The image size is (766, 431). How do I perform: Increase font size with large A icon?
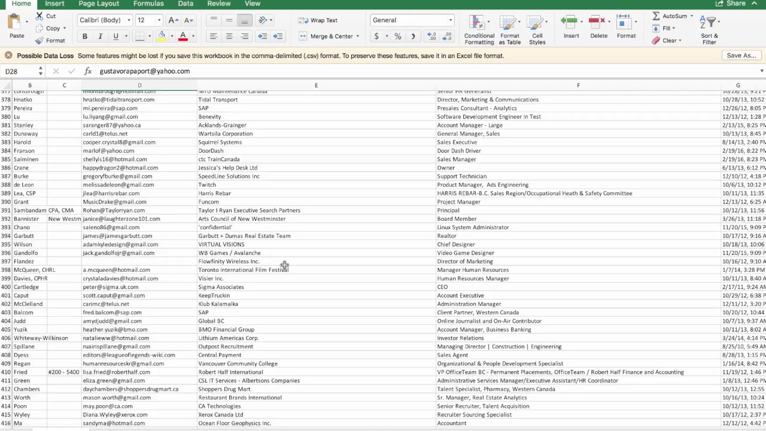point(173,20)
